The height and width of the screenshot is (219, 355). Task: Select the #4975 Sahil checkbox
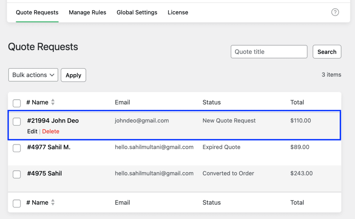[17, 174]
